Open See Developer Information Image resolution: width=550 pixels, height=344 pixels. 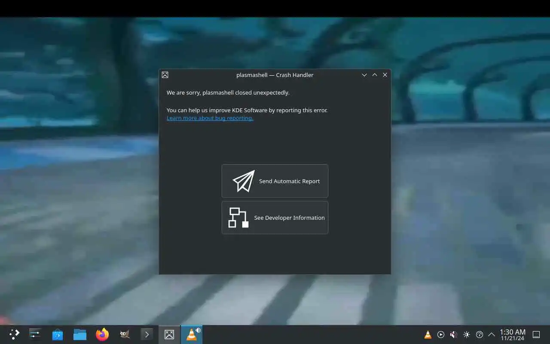[x=275, y=218]
